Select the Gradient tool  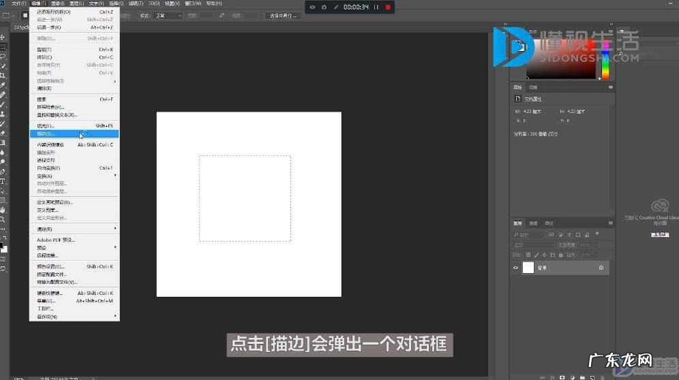click(x=3, y=142)
